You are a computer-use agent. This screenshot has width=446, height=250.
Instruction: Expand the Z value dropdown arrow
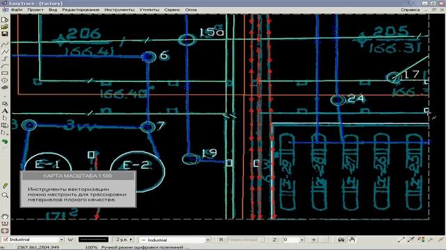pyautogui.click(x=302, y=240)
